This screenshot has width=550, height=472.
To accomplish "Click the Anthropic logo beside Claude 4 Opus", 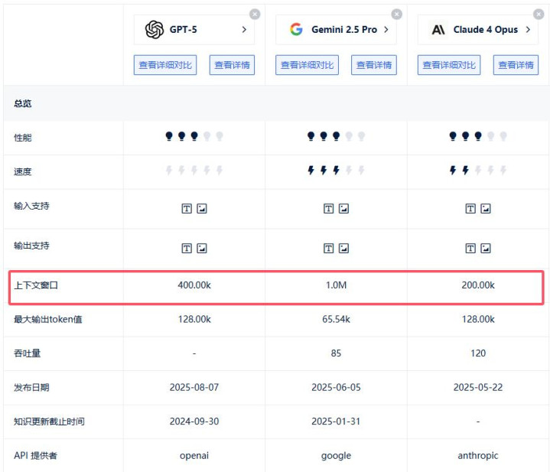I will coord(438,30).
